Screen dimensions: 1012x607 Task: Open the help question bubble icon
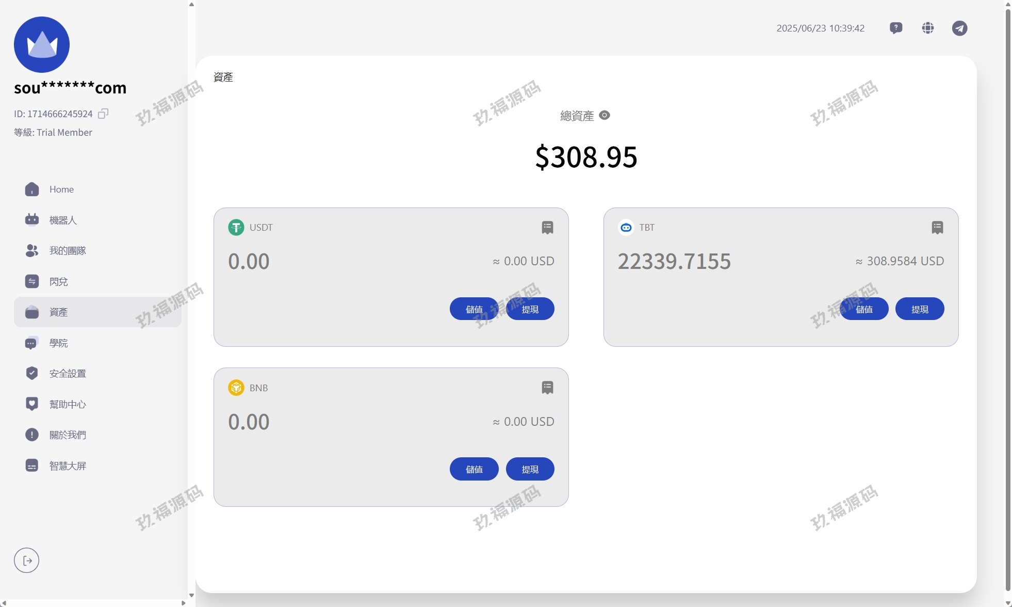click(896, 28)
